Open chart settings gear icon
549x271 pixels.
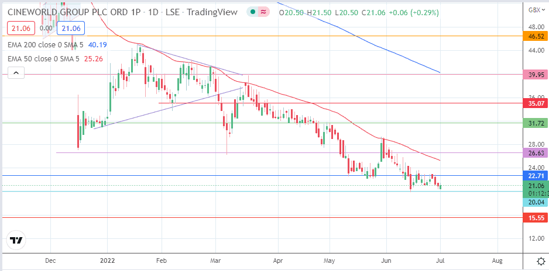(541, 261)
